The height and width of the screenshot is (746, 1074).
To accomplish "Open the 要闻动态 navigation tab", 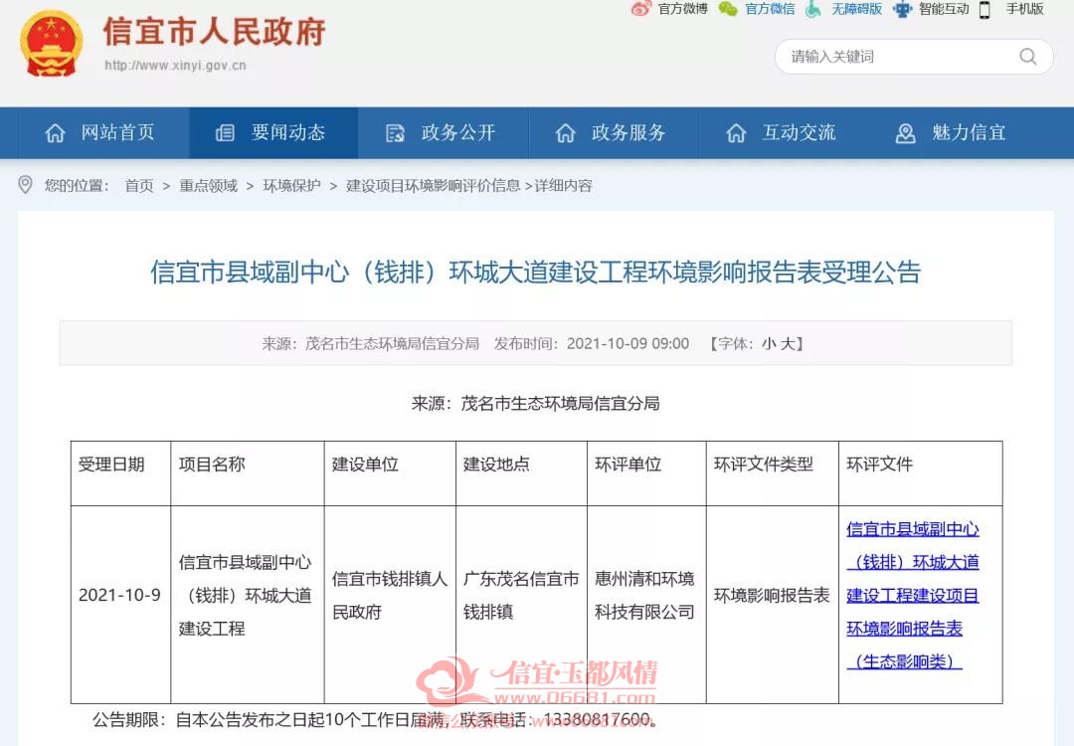I will pos(273,133).
